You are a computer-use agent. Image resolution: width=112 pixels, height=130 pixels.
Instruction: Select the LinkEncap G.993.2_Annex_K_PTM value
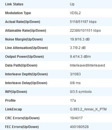88,109
